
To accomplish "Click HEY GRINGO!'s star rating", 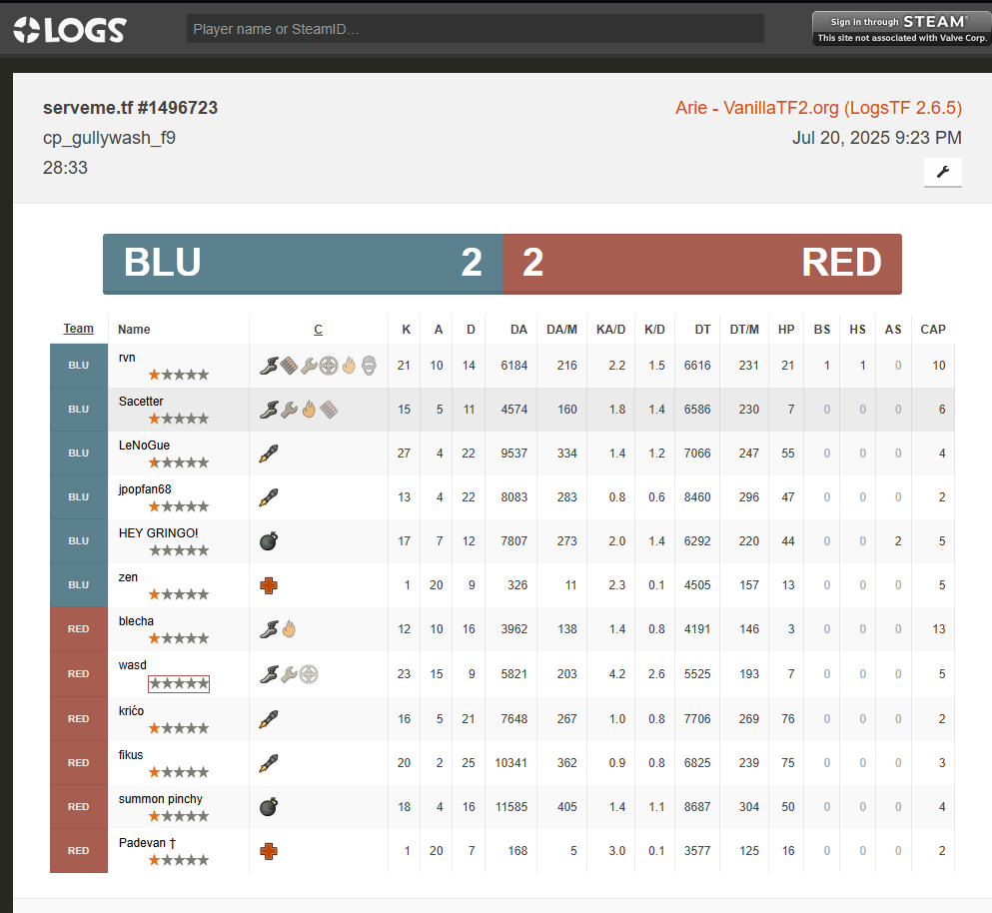I will point(179,550).
